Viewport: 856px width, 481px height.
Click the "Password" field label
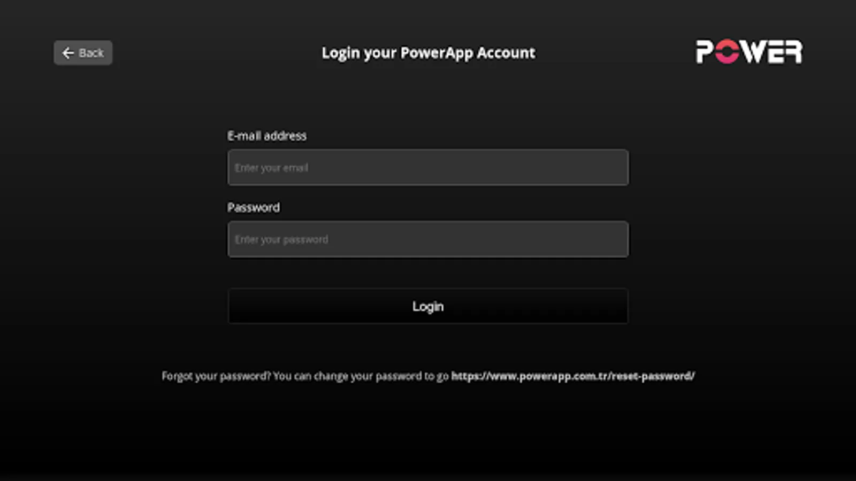tap(254, 207)
